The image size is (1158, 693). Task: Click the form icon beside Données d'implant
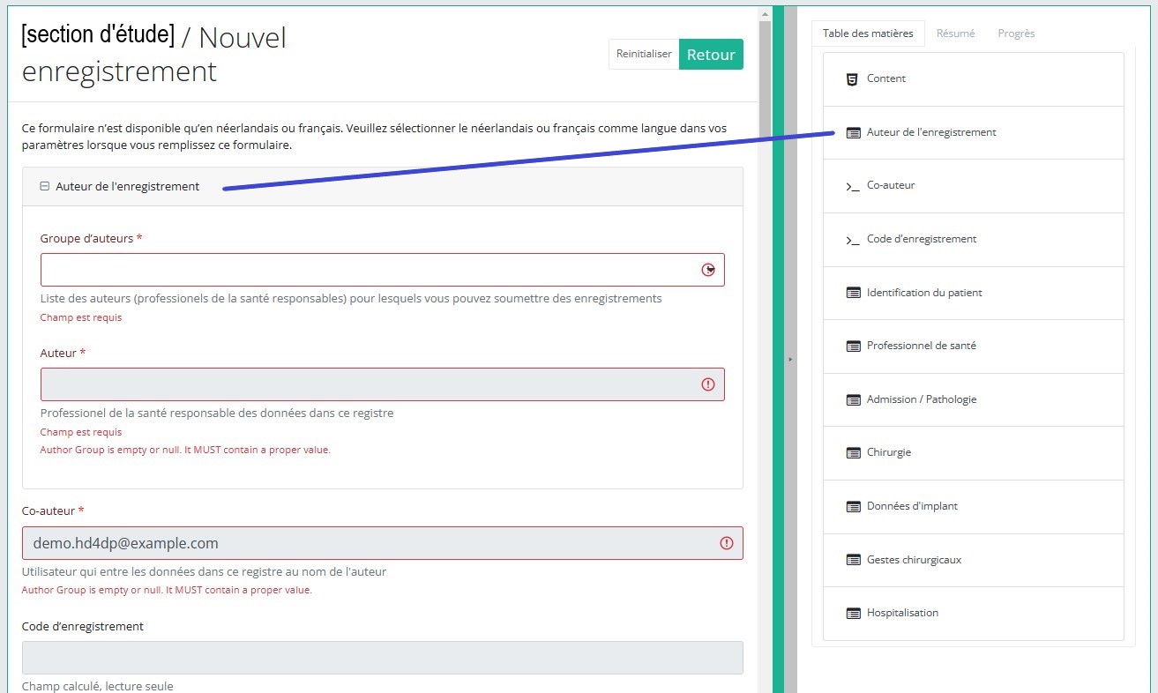click(x=853, y=507)
